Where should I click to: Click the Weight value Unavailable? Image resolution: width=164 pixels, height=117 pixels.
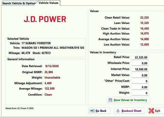click(52, 77)
